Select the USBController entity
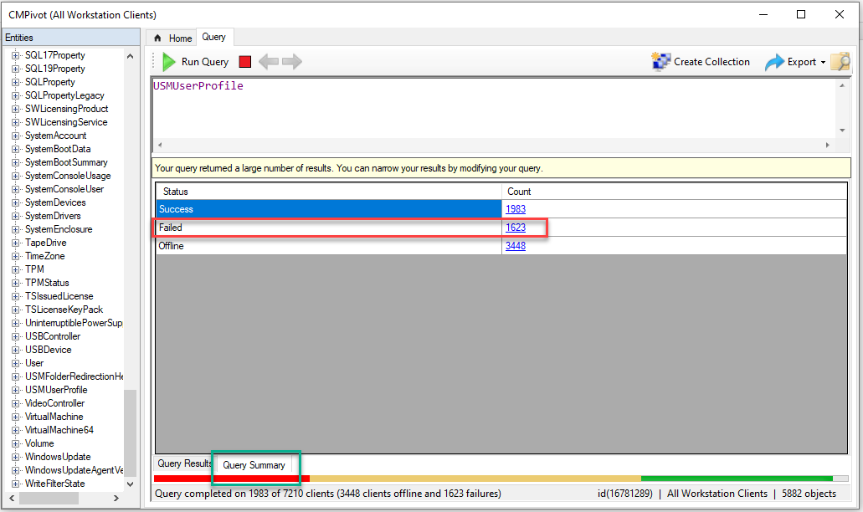 point(53,336)
